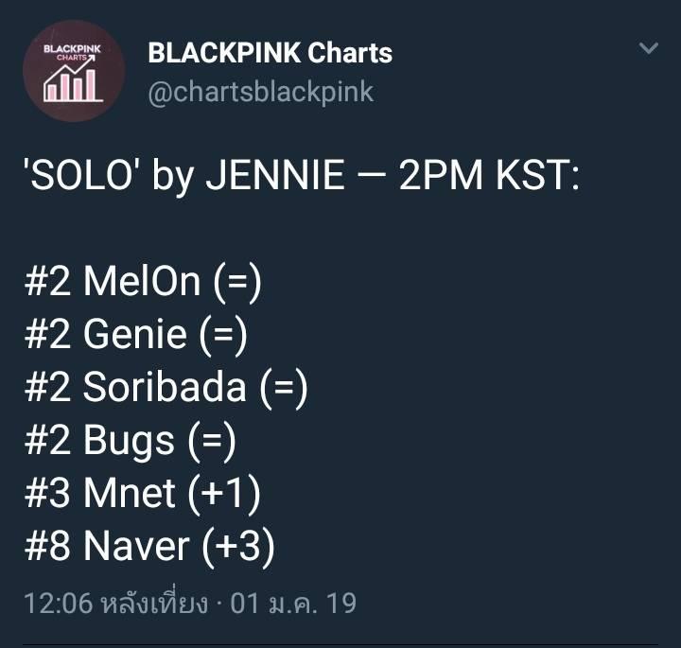Image resolution: width=681 pixels, height=648 pixels.
Task: Click the name JENNIE in the tweet
Action: 275,175
